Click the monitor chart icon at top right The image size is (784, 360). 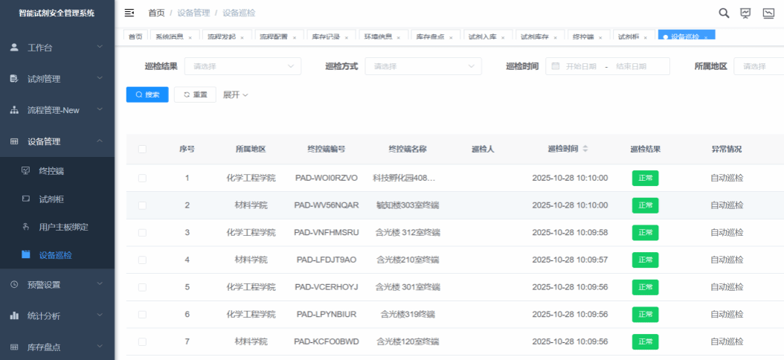[x=768, y=13]
